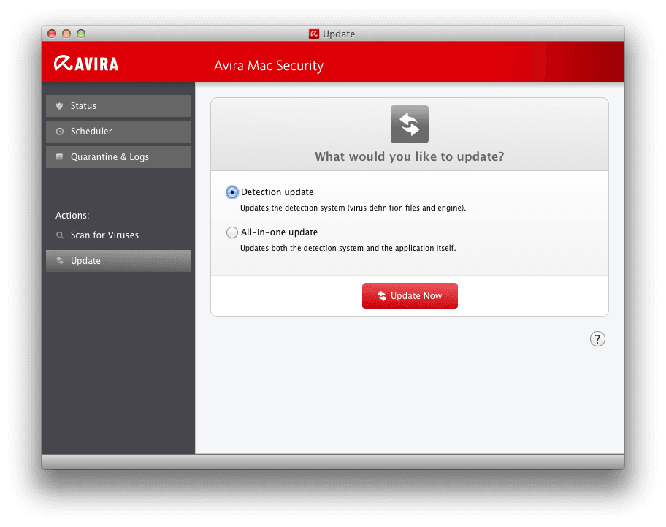Screen dimensions: 666x527
Task: Open Quarantine & Logs text in sidebar
Action: (110, 157)
